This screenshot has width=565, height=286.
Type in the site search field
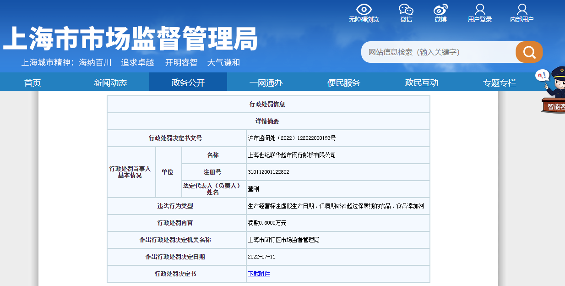[x=437, y=52]
